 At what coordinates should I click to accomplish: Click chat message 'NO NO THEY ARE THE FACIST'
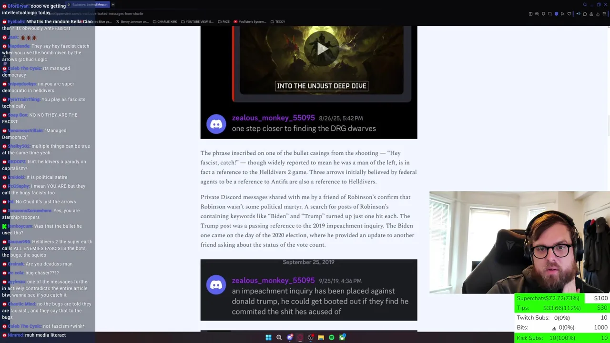click(x=40, y=118)
